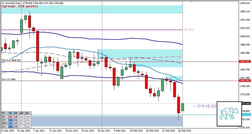Click the D1-C-S 1806 level label
Image resolution: width=252 pixels, height=134 pixels.
pyautogui.click(x=9, y=79)
